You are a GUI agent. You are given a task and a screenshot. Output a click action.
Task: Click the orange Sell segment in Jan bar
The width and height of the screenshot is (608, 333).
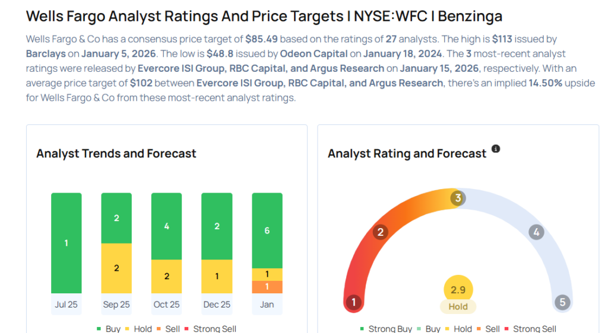pyautogui.click(x=267, y=287)
